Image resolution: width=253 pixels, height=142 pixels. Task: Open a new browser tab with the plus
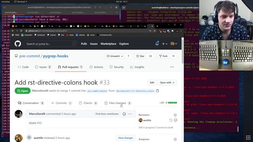point(157,26)
